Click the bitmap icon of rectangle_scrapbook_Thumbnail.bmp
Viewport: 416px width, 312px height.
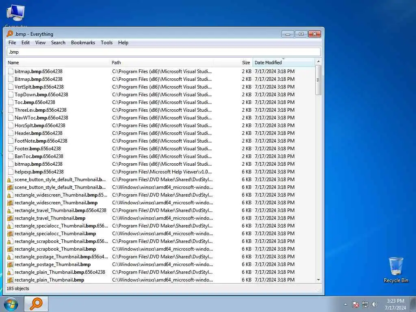[10, 249]
